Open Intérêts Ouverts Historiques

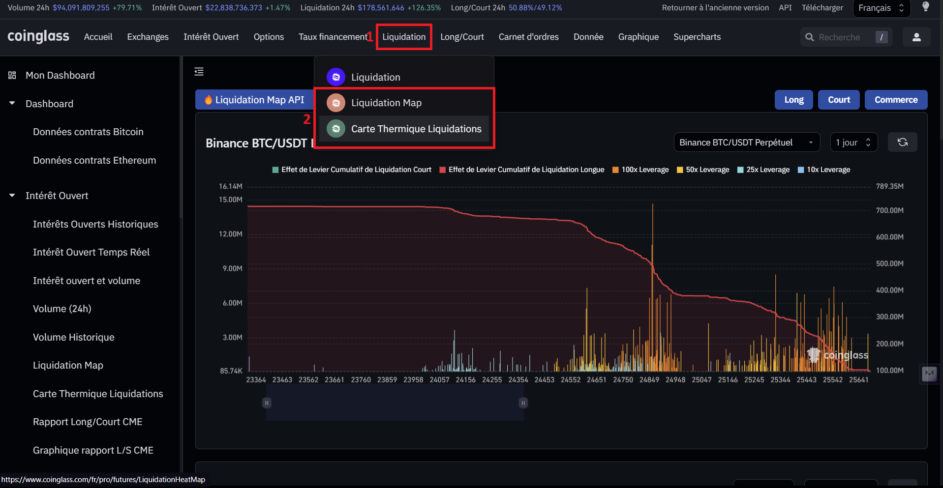pyautogui.click(x=95, y=224)
